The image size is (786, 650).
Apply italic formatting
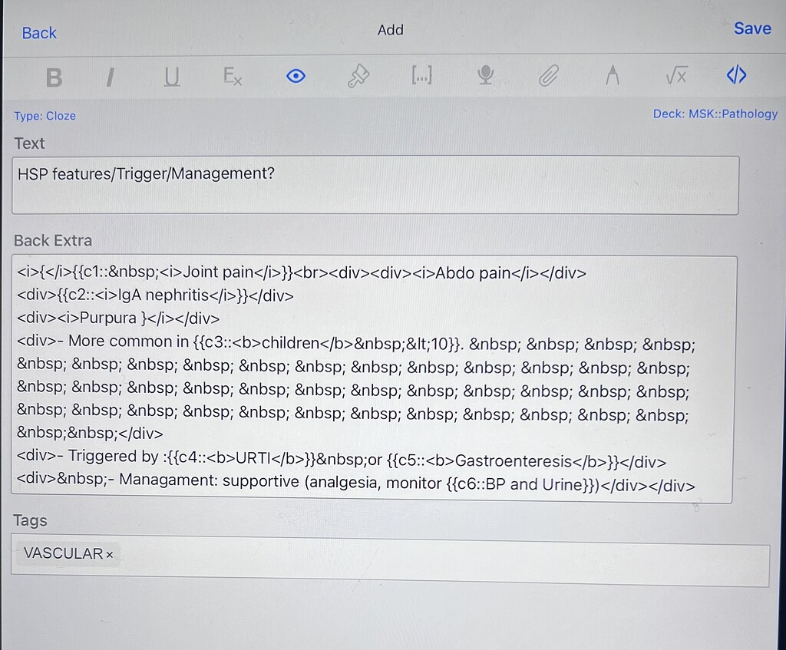click(x=110, y=76)
